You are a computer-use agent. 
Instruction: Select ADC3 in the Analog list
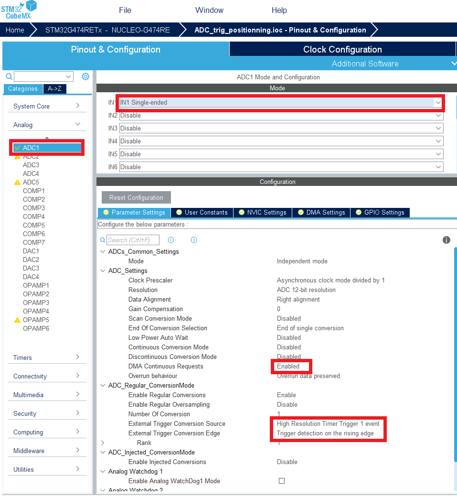click(31, 165)
